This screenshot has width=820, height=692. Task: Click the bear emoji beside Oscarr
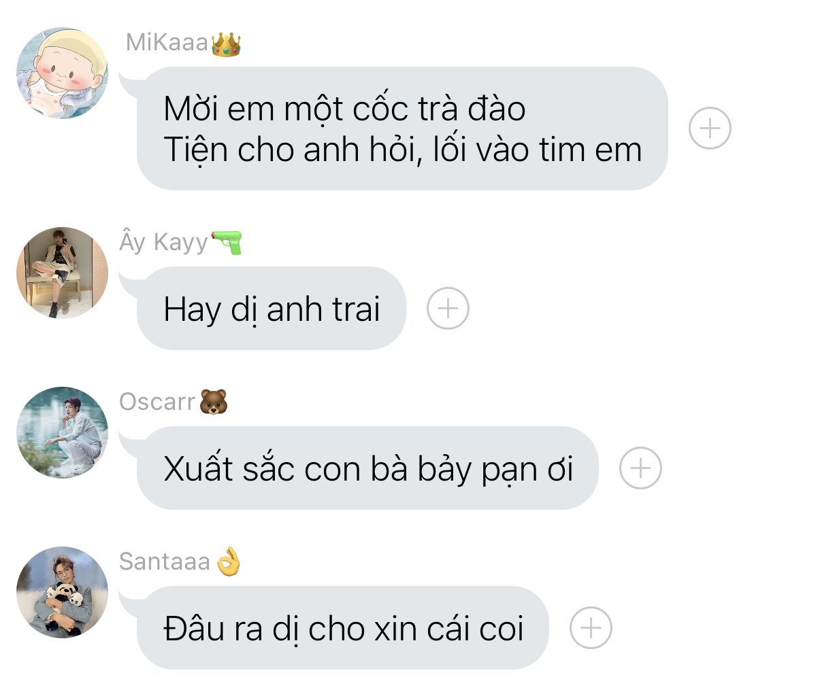click(213, 402)
